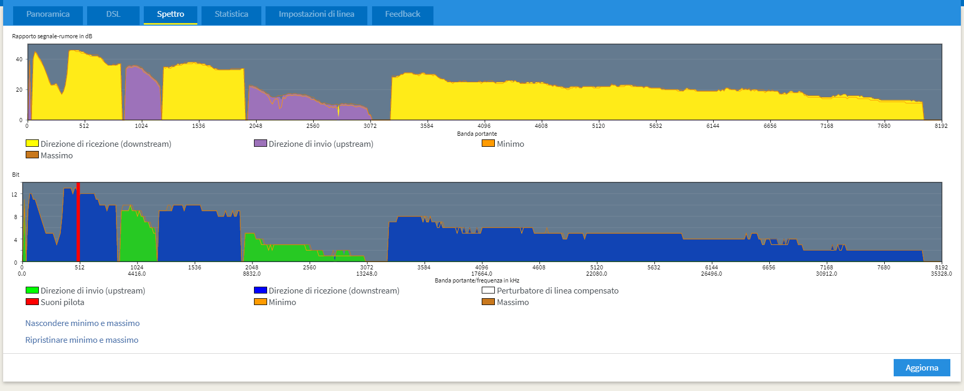Click the 35328.0 frequency axis value
The height and width of the screenshot is (391, 964).
click(941, 274)
